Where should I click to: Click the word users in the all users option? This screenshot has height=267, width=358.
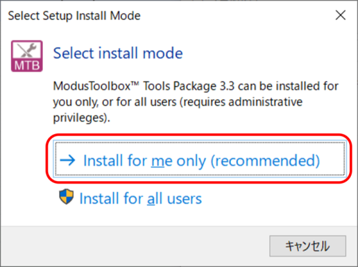coord(184,198)
